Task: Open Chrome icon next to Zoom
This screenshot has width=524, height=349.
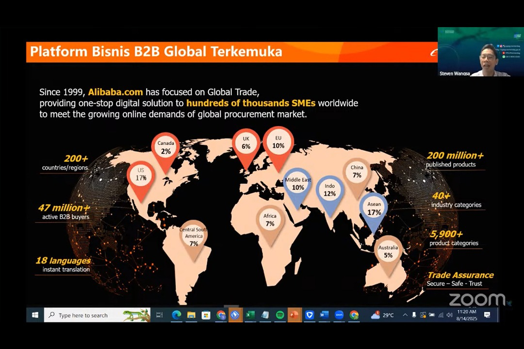Action: (354, 315)
